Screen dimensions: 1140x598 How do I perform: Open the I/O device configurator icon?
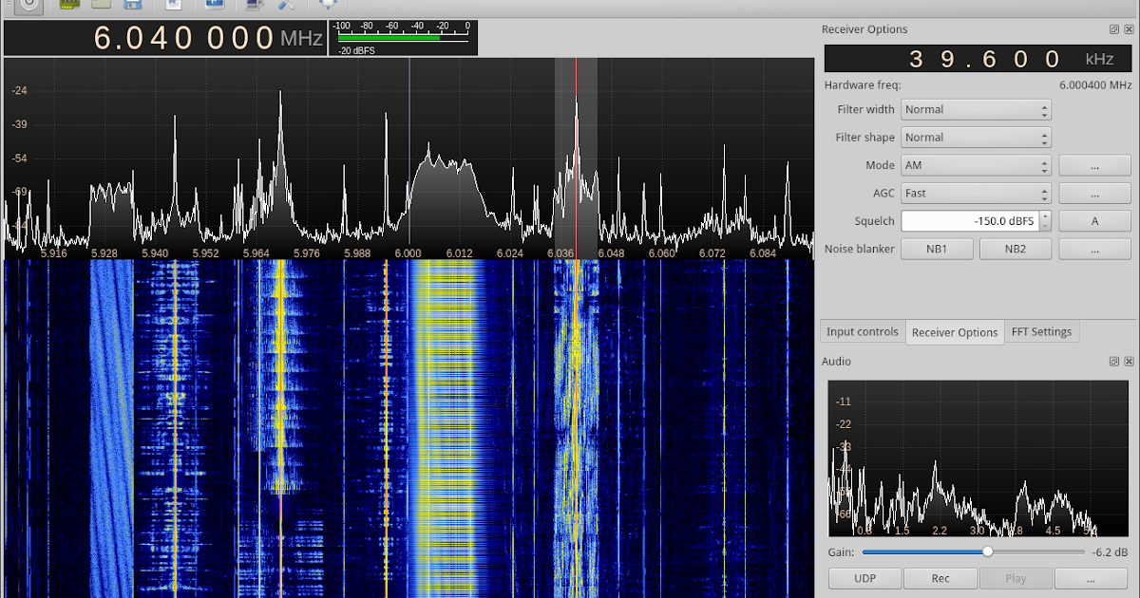68,6
